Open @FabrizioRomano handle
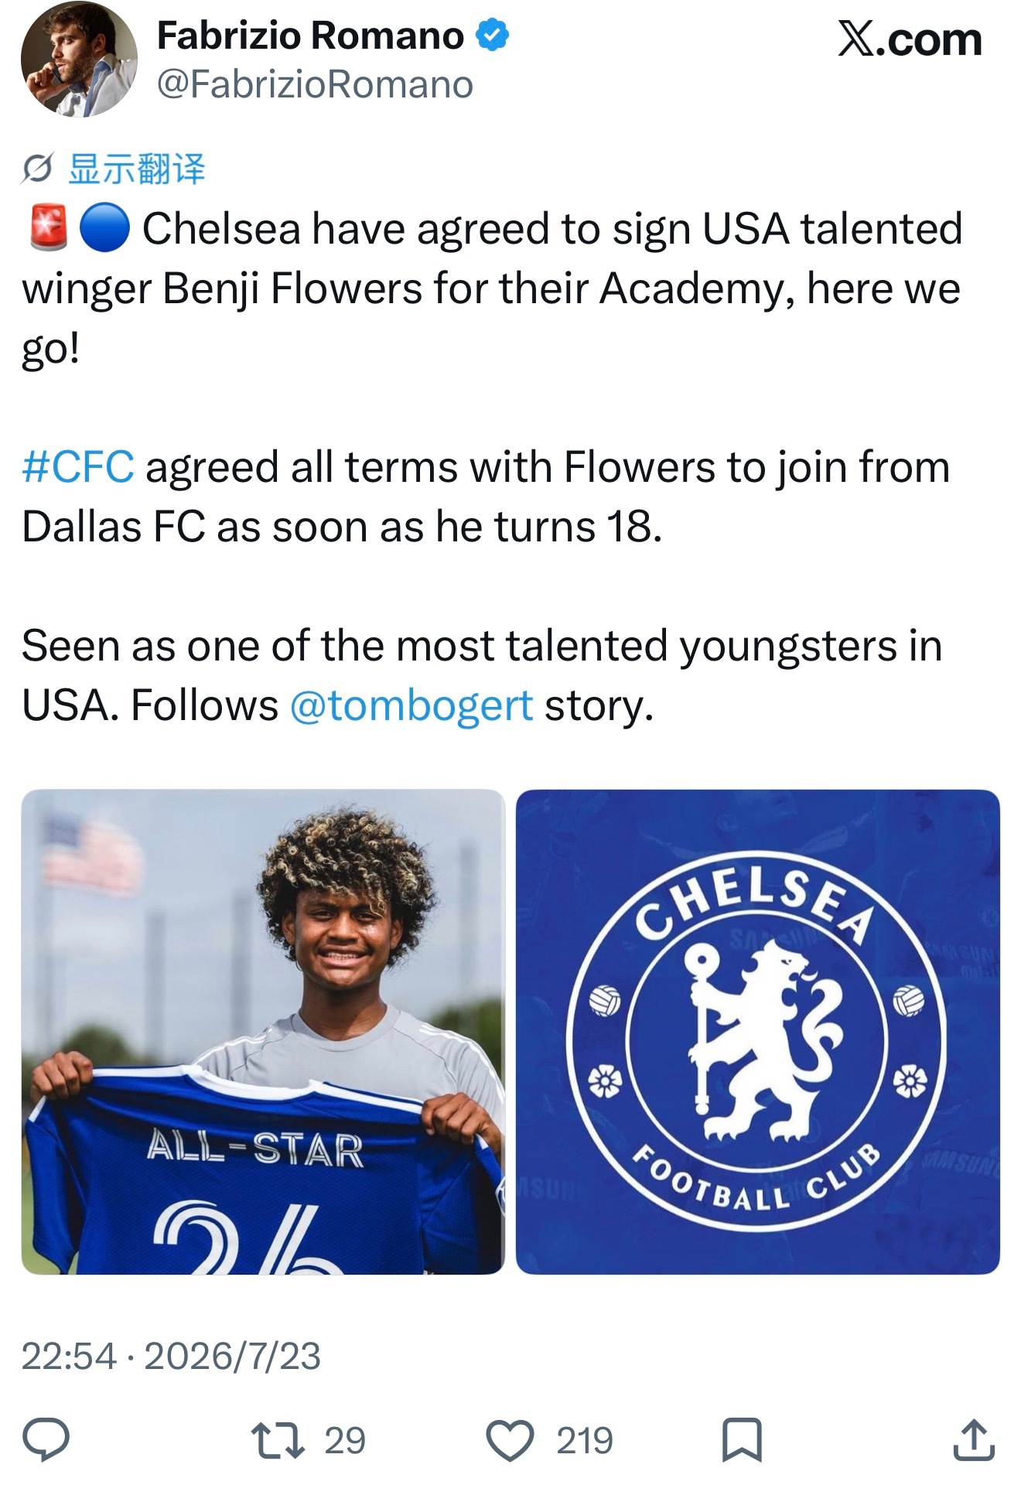Viewport: 1021px width, 1502px height. coord(315,84)
